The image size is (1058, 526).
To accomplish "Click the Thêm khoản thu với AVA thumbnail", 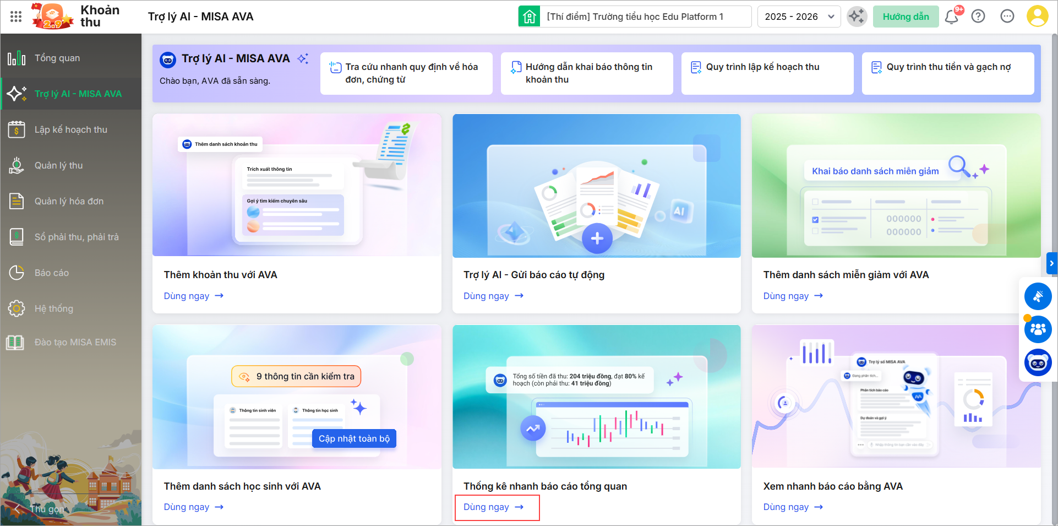I will point(297,186).
